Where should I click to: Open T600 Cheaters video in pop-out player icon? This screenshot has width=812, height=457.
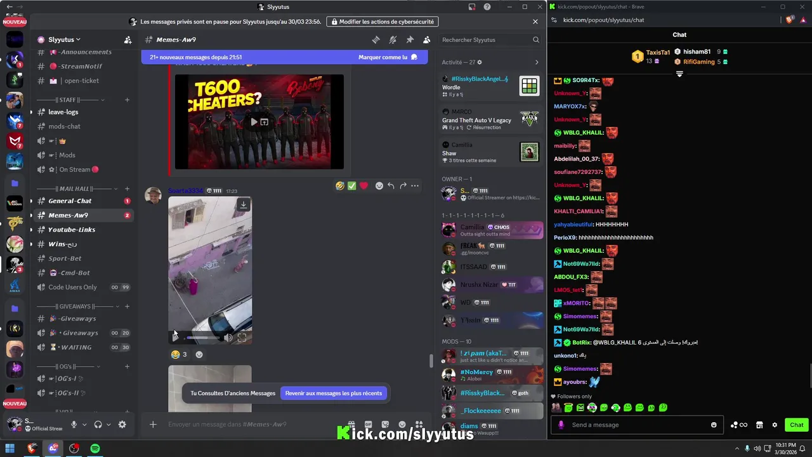265,122
